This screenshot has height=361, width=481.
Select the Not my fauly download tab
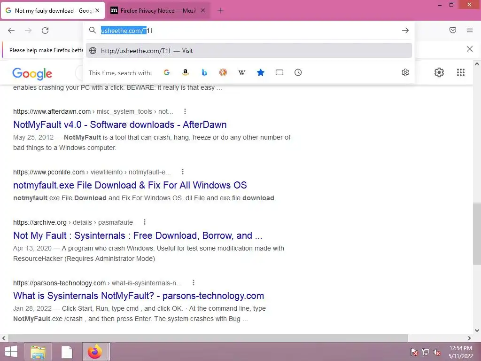tap(53, 11)
